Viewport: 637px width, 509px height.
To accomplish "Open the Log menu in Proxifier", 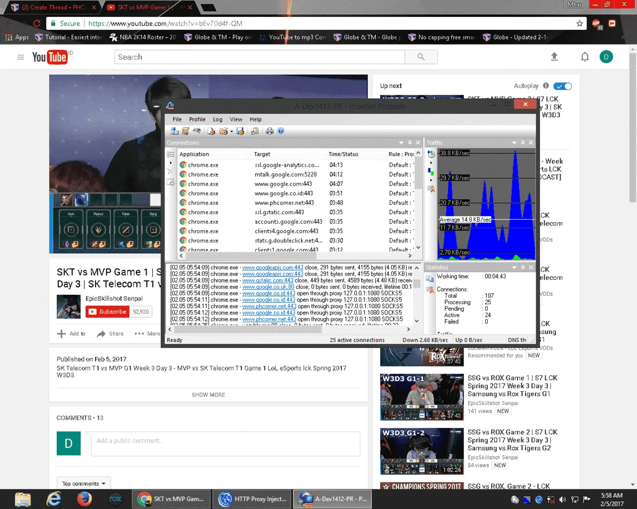I will [218, 119].
